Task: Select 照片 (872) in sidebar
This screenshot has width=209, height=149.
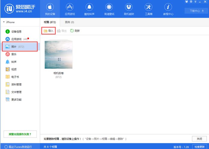Action: pos(20,47)
